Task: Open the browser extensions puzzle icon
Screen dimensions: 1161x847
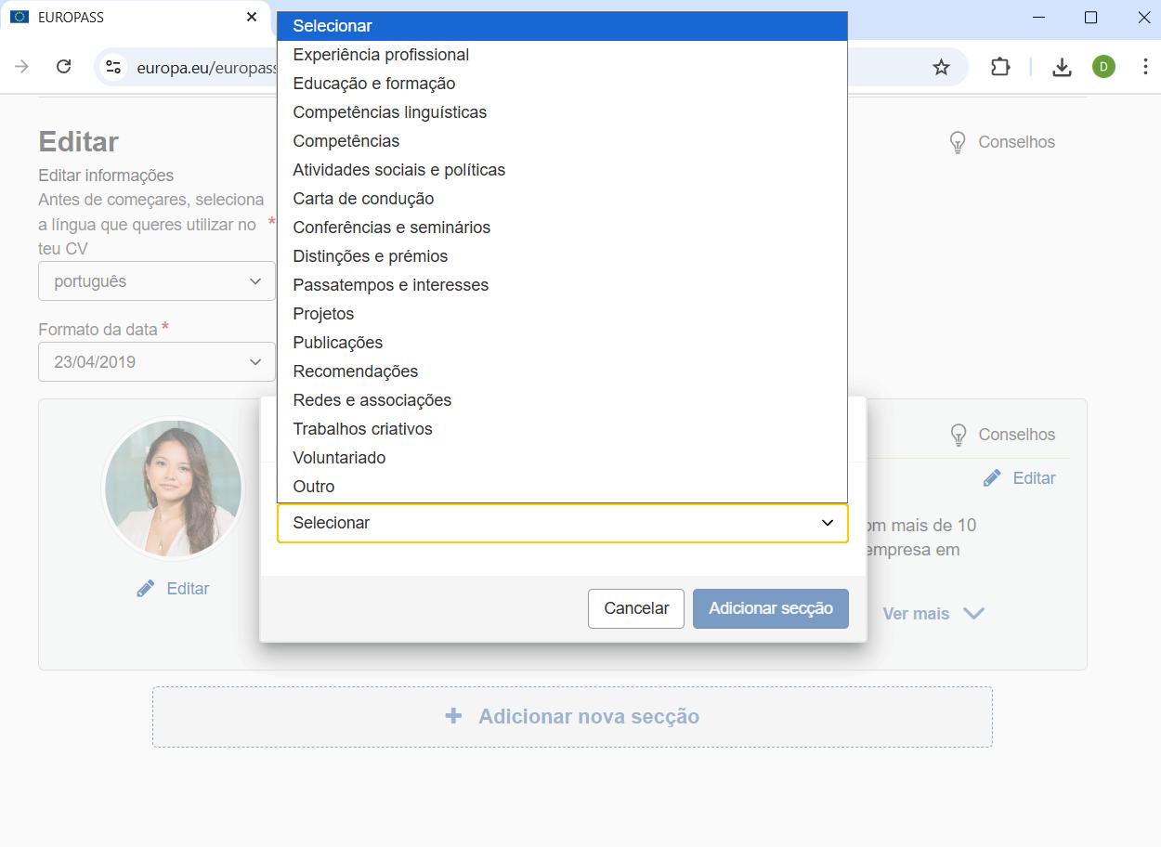Action: tap(1000, 66)
